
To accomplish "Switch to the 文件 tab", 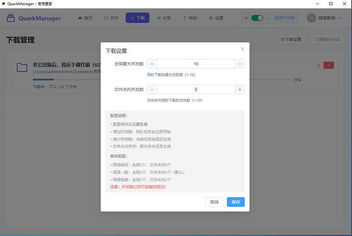I will 111,18.
